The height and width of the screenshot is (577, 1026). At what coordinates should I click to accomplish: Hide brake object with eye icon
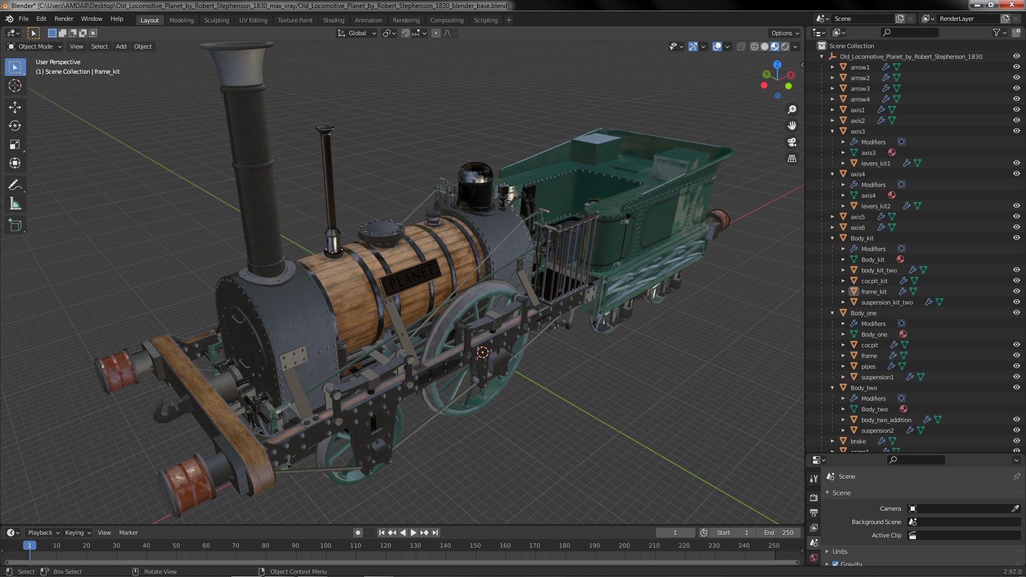pos(1016,441)
